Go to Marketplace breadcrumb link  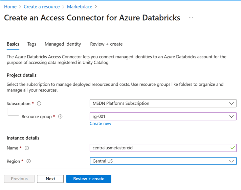80,7
